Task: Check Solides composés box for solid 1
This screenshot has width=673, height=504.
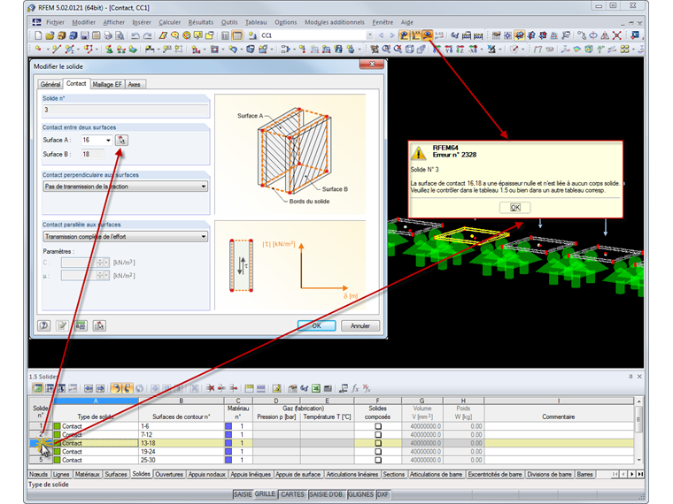Action: 378,426
